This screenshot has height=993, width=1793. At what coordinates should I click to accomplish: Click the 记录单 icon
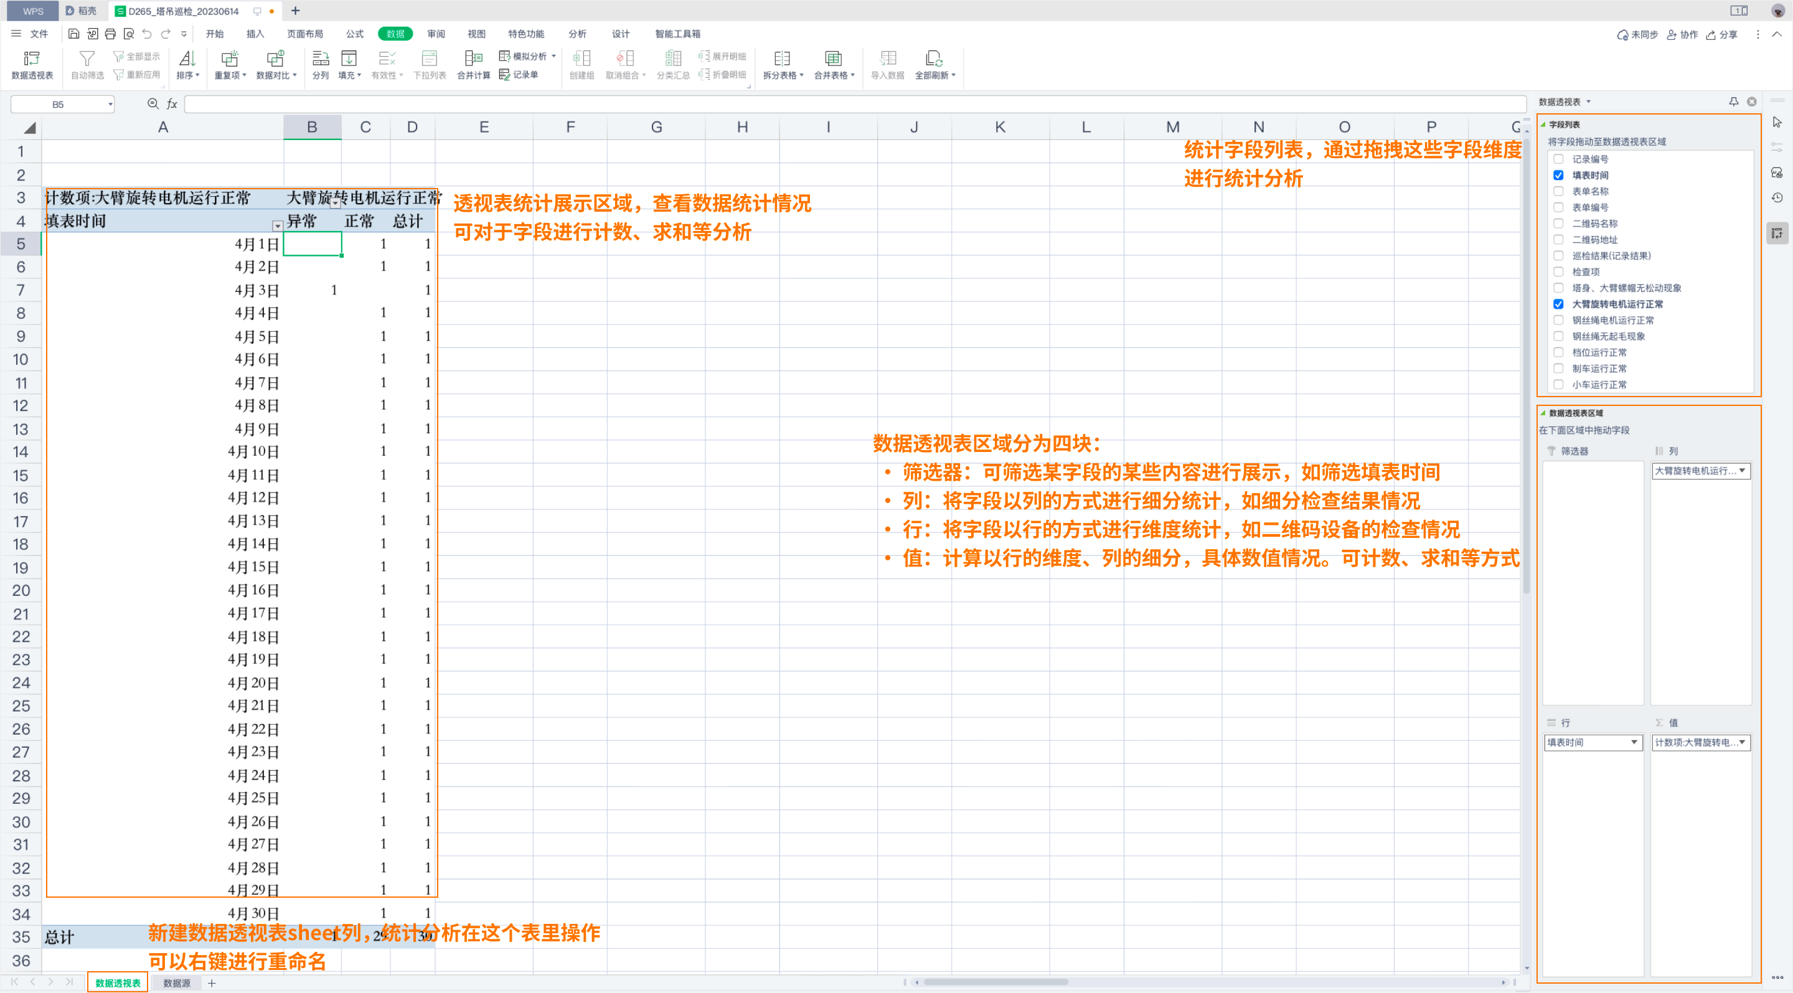[x=505, y=75]
